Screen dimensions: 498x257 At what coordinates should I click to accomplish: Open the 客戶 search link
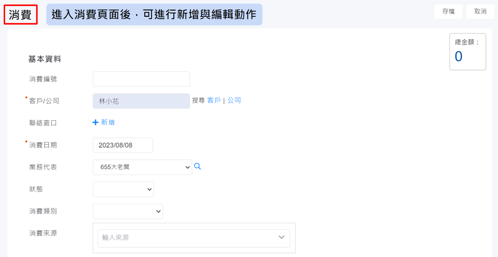(x=214, y=100)
